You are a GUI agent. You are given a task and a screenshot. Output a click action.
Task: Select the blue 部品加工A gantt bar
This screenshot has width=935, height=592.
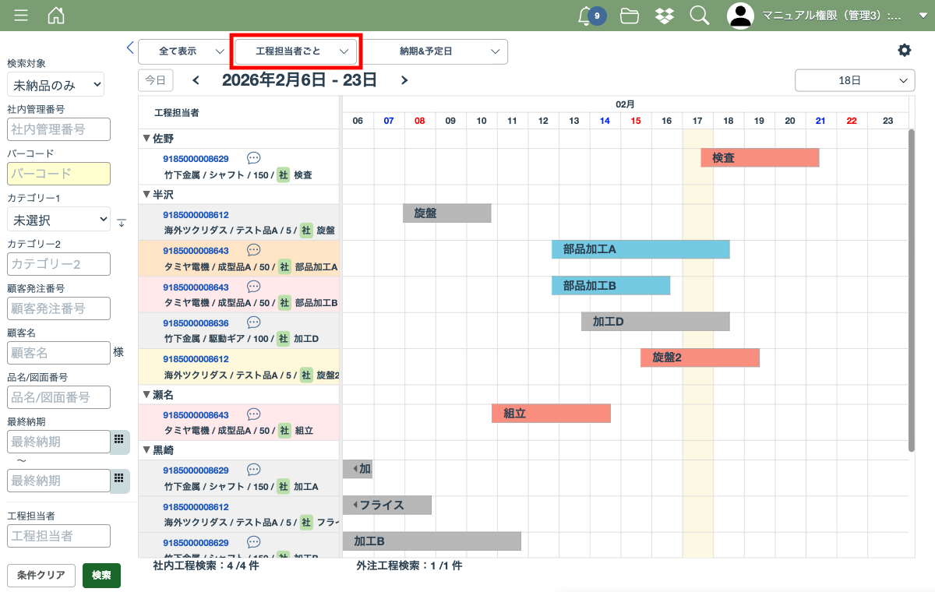coord(640,249)
